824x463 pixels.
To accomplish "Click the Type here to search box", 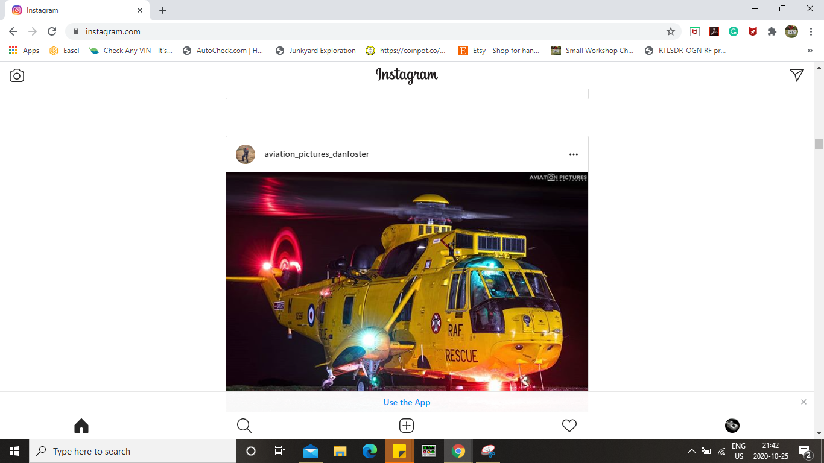I will coord(133,451).
